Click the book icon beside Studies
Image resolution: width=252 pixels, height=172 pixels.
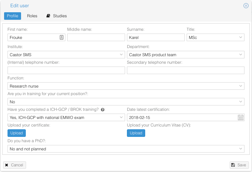pyautogui.click(x=48, y=16)
